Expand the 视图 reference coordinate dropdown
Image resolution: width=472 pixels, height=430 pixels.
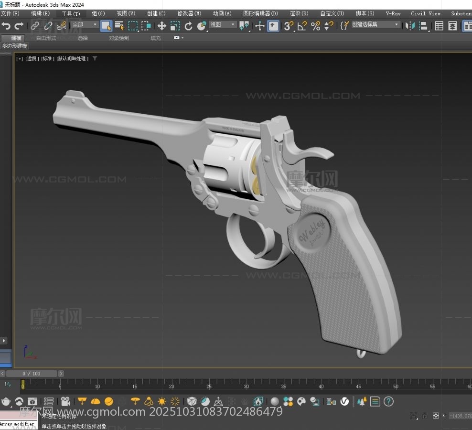(x=223, y=25)
